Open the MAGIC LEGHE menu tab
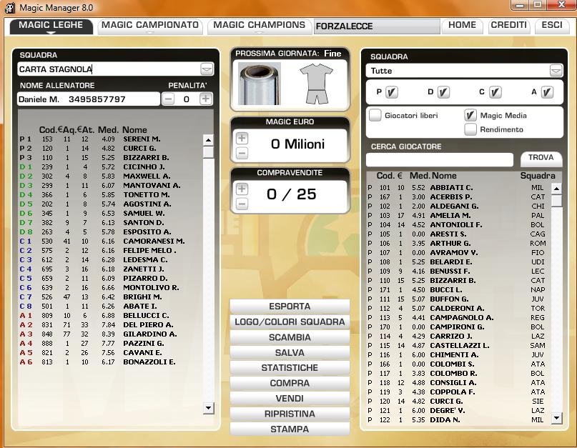The width and height of the screenshot is (577, 448). tap(51, 26)
